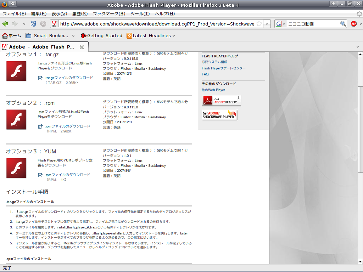This screenshot has width=363, height=272.
Task: Click the ホーム bookmark label
Action: pos(15,36)
